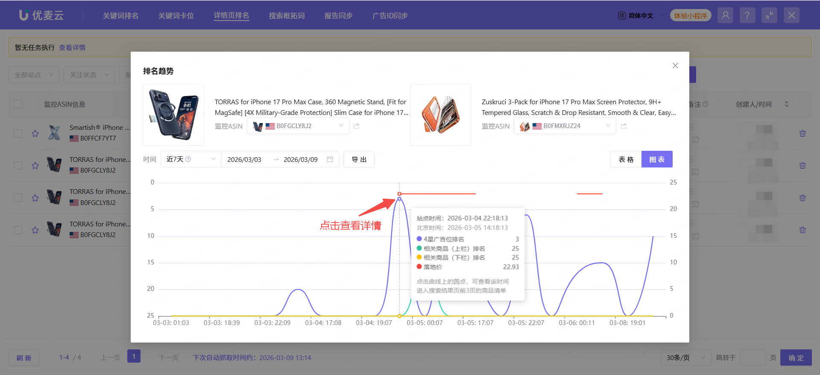Screen dimensions: 820x375
Task: Open the B0FGCLY8J2 monitored ASIN dropdown
Action: click(x=298, y=126)
